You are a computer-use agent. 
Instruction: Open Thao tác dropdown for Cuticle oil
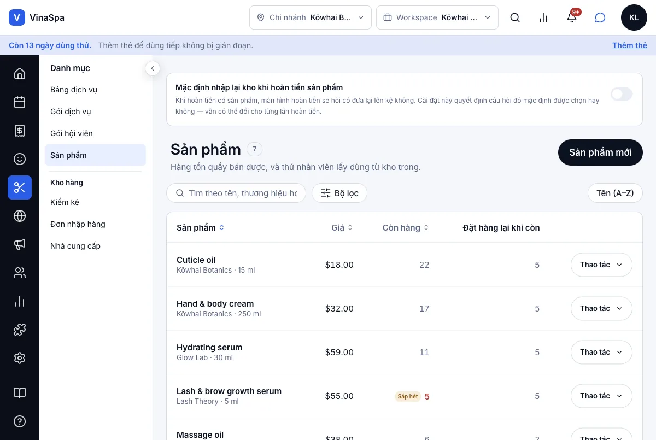[601, 265]
